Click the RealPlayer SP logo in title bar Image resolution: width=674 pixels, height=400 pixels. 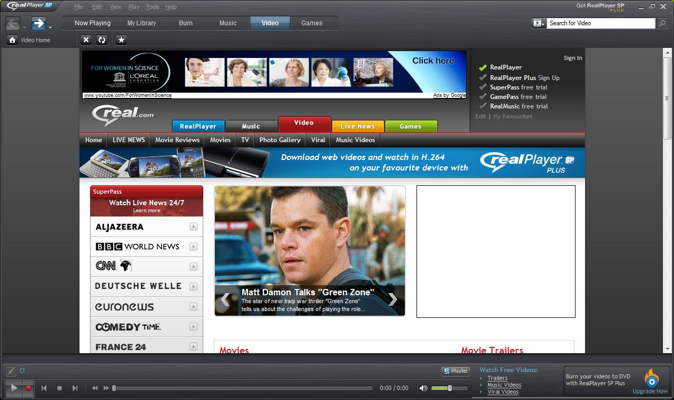tap(29, 6)
